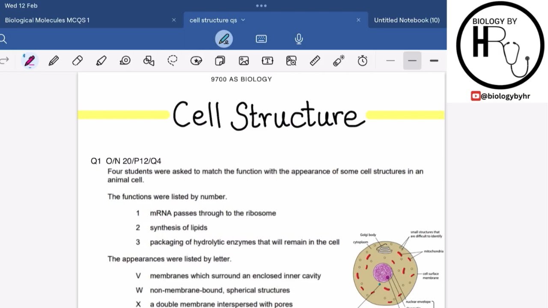This screenshot has height=308, width=548.
Task: Tap the 9700 AS BIOLOGY header
Action: click(241, 79)
